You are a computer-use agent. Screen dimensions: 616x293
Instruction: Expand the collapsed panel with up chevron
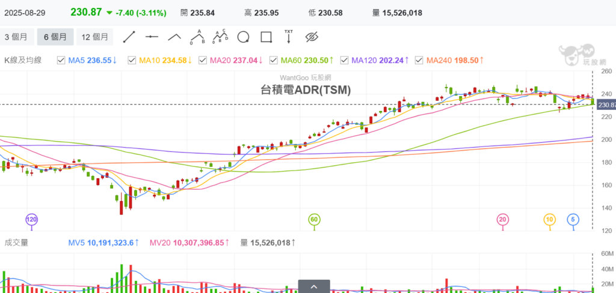pyautogui.click(x=314, y=286)
